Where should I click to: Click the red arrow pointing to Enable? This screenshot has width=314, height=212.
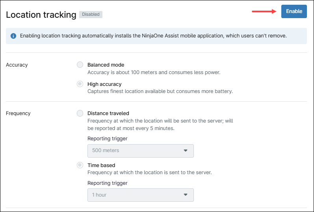[x=264, y=11]
